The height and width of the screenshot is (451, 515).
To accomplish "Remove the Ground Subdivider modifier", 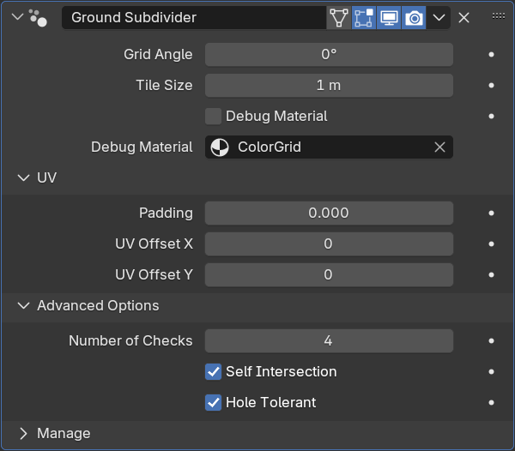I will (463, 18).
